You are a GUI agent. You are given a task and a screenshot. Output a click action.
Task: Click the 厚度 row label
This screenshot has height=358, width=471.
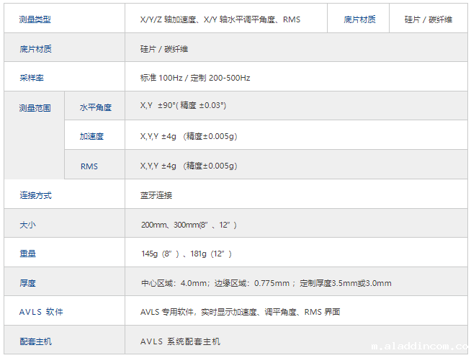[27, 283]
